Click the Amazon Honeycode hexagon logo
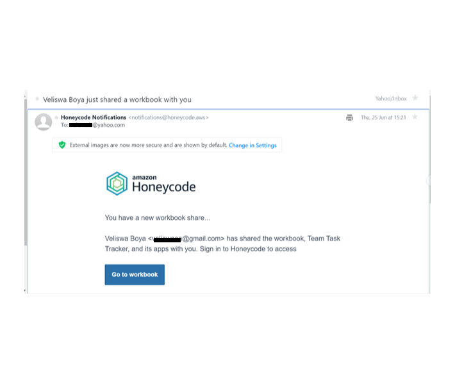455x384 pixels. coord(117,183)
